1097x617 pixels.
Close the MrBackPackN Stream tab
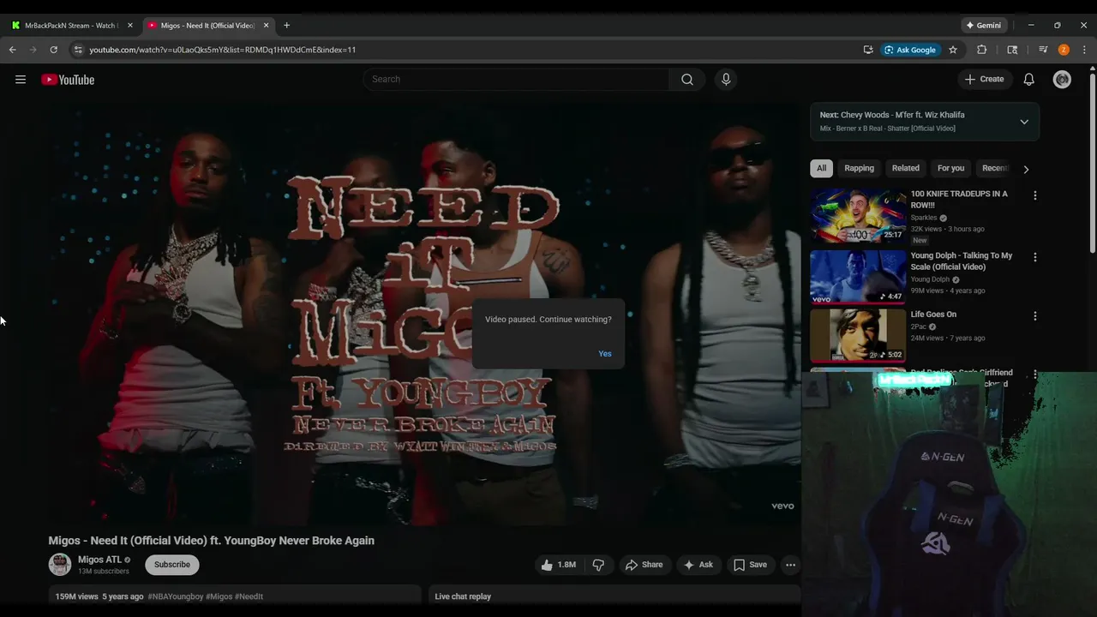[x=130, y=26]
